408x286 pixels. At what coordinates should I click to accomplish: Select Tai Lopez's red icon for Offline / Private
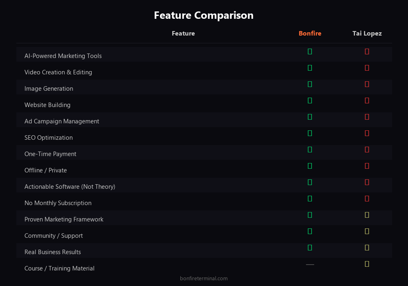(367, 166)
